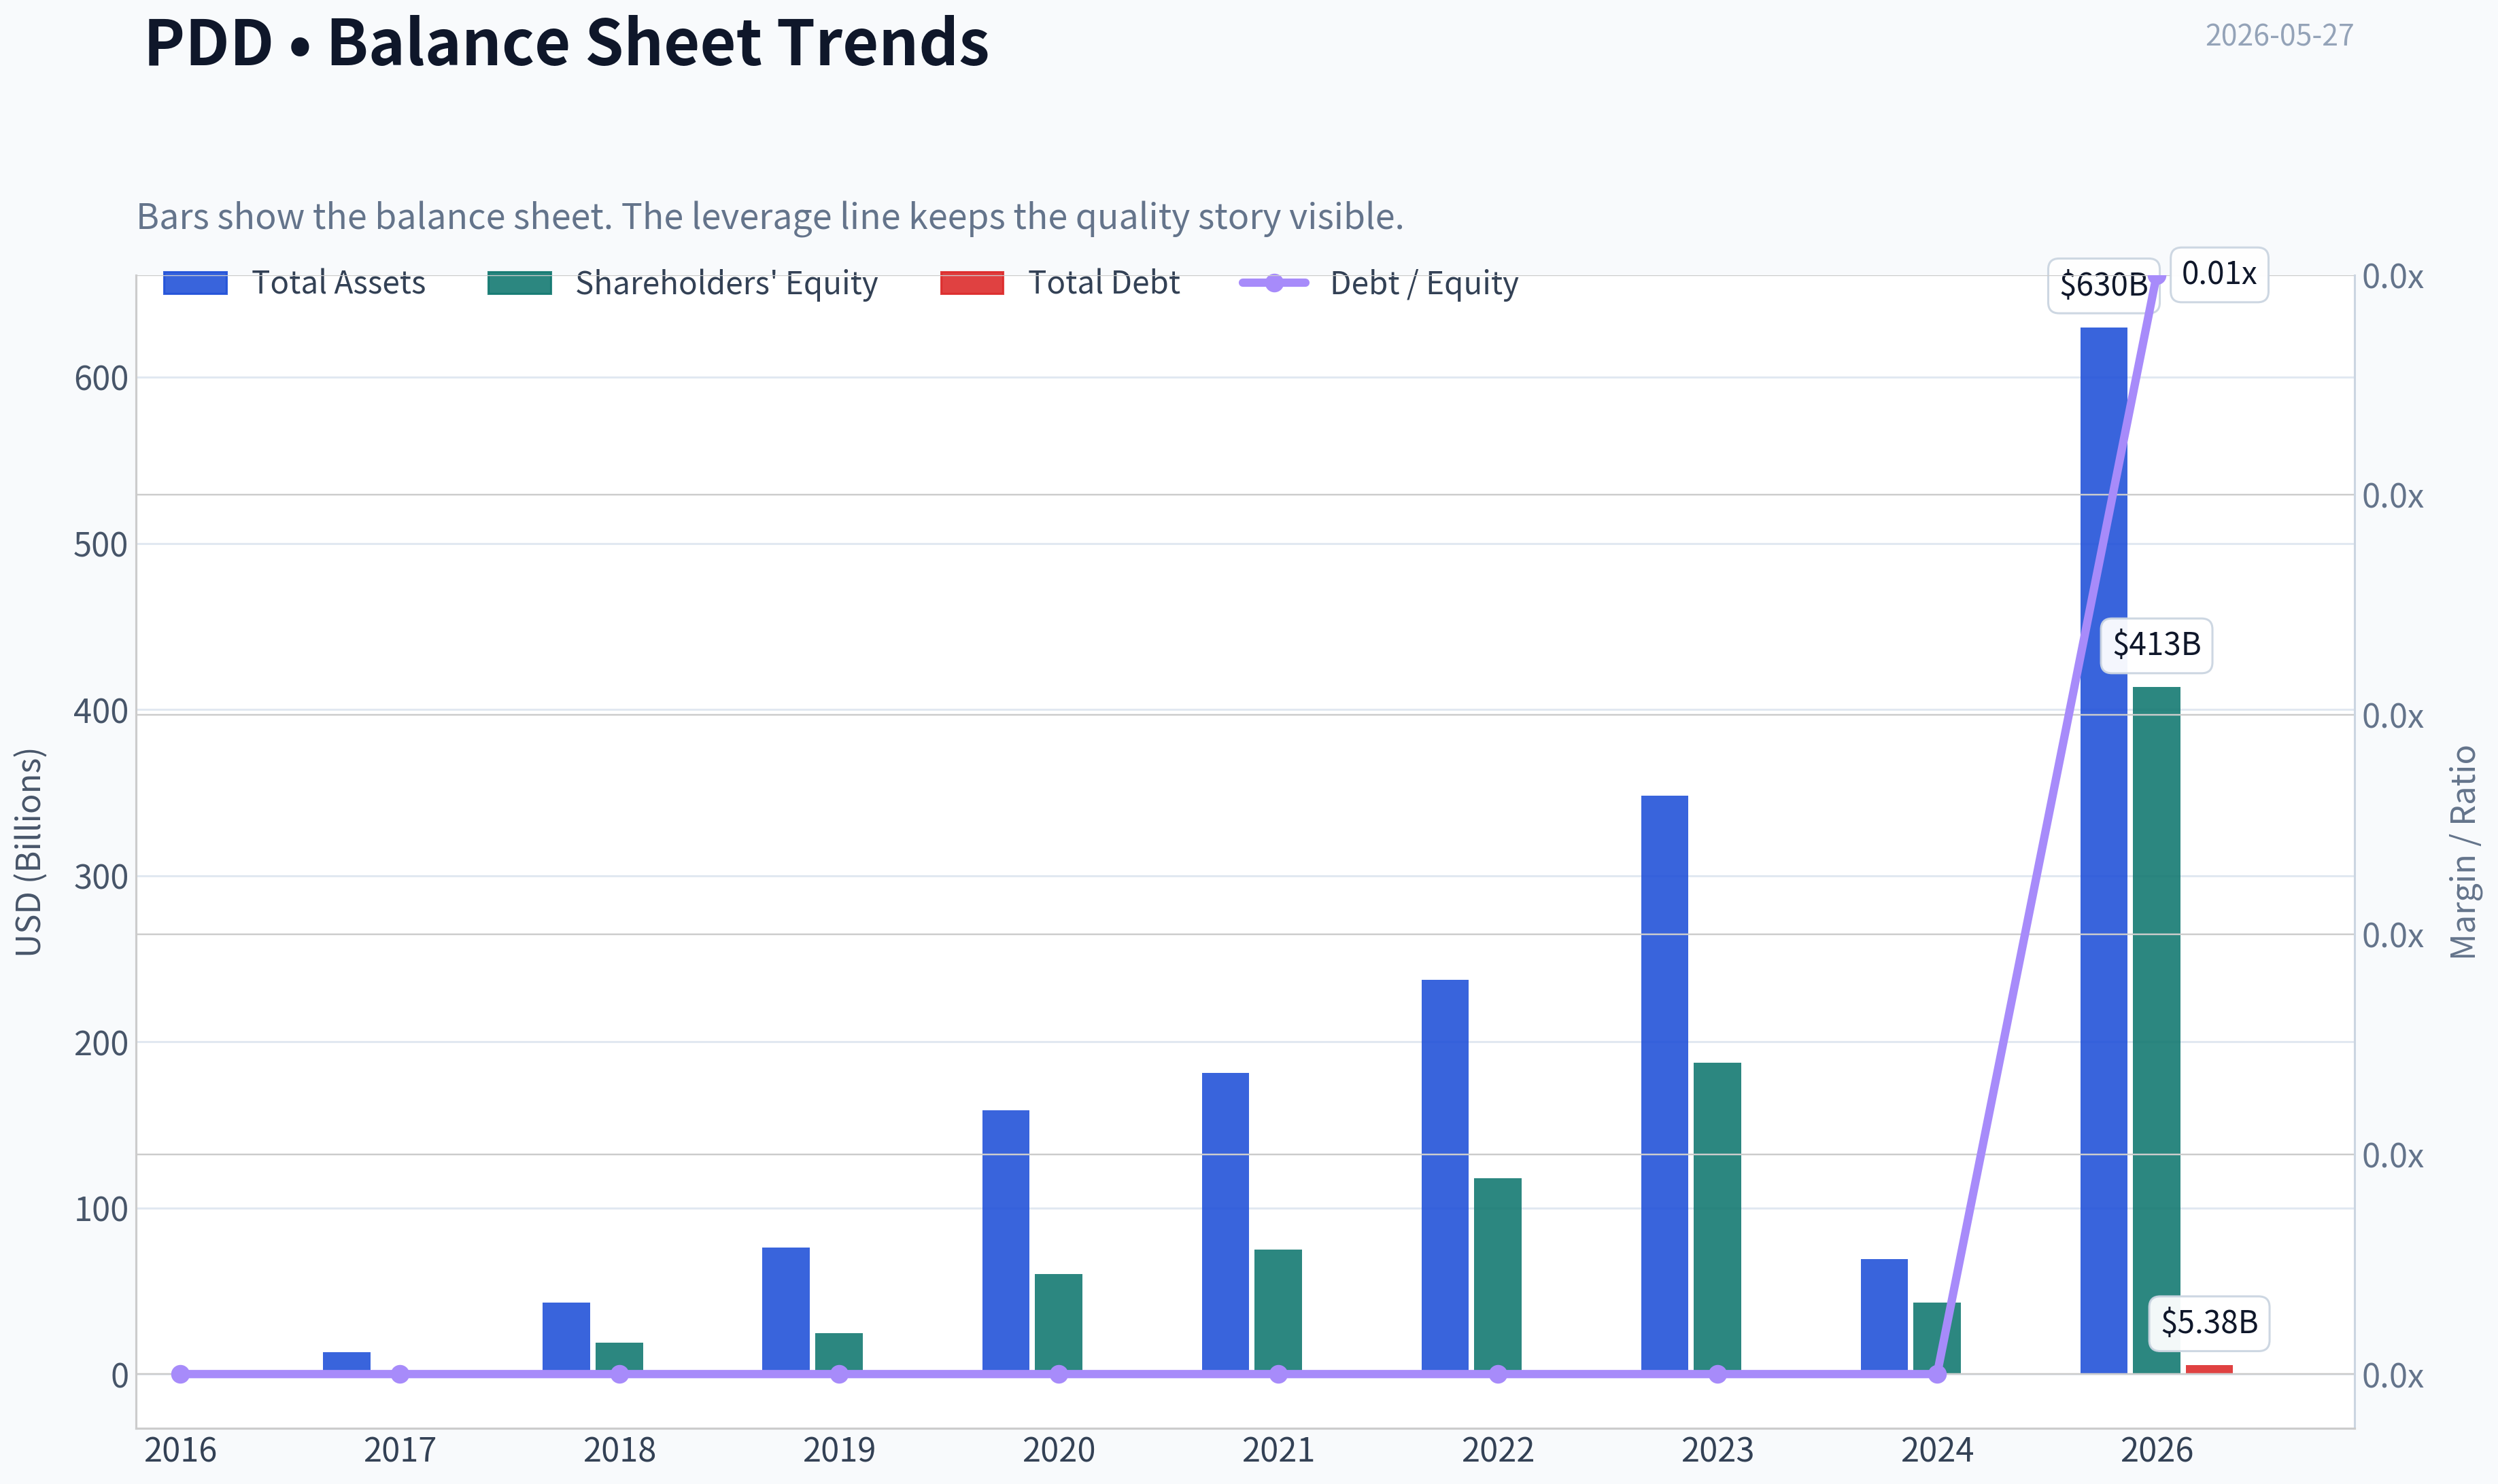2498x1484 pixels.
Task: Click the 0.01x ratio label
Action: point(2218,274)
